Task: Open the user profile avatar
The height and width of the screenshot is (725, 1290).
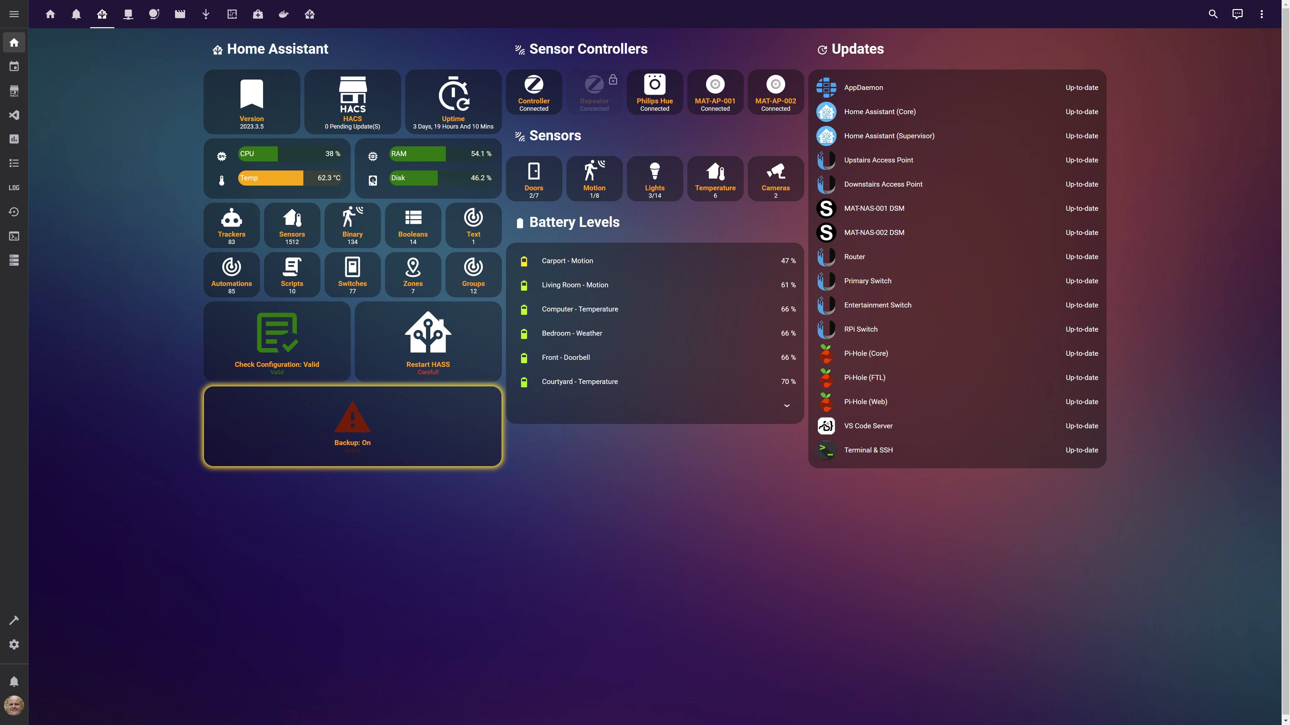Action: point(14,706)
